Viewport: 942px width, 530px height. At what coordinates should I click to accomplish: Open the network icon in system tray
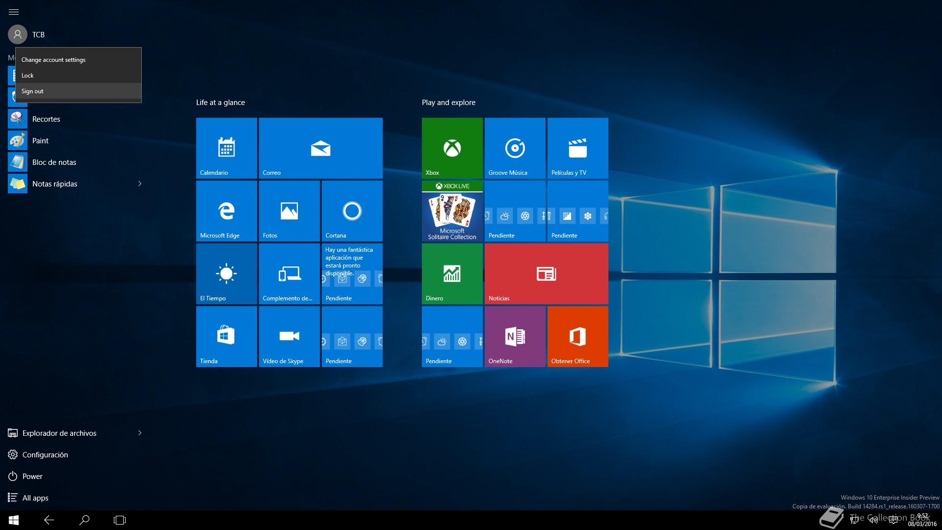tap(854, 520)
